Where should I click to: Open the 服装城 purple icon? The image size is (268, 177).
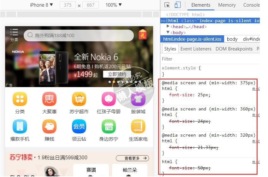[138, 99]
